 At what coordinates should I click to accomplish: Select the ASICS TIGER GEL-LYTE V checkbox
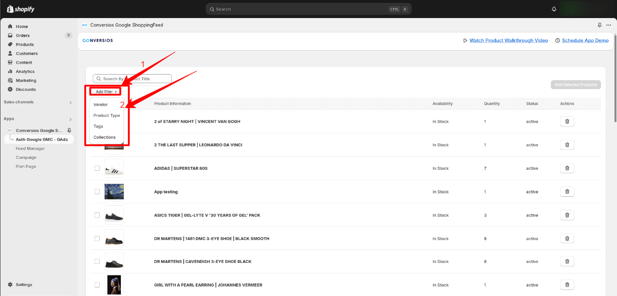coord(97,215)
